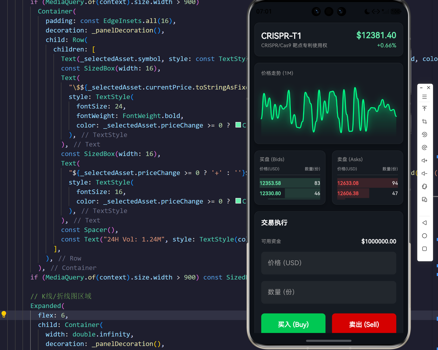Click the 'const Spacer(),' code line
This screenshot has width=438, height=350.
pos(90,230)
